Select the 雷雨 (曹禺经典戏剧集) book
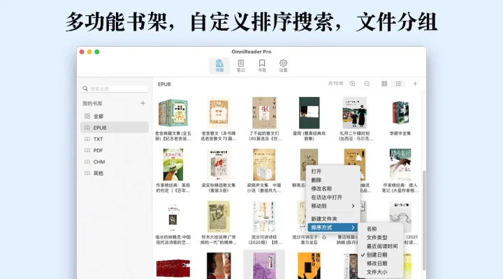This screenshot has width=503, height=279. tap(309, 119)
